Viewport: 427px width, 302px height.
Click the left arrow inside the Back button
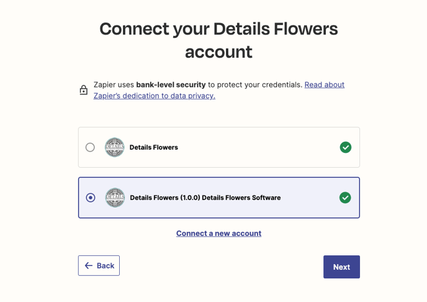click(89, 265)
